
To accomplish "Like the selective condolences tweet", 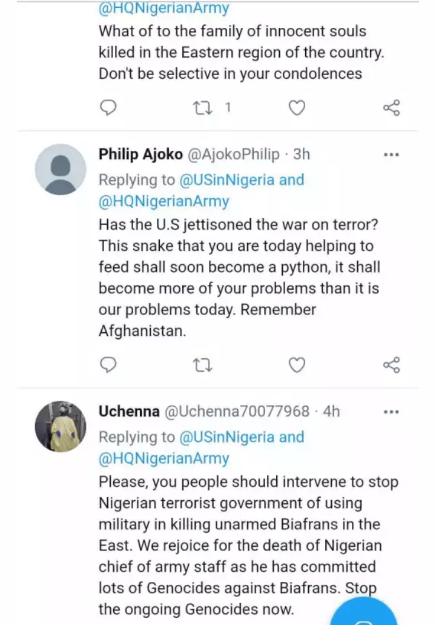I will tap(296, 108).
